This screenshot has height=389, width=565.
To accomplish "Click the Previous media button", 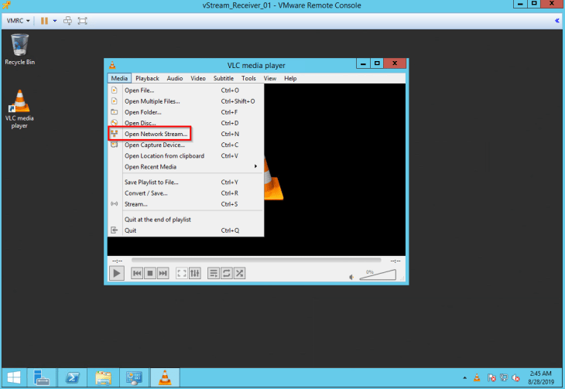I will tap(138, 273).
